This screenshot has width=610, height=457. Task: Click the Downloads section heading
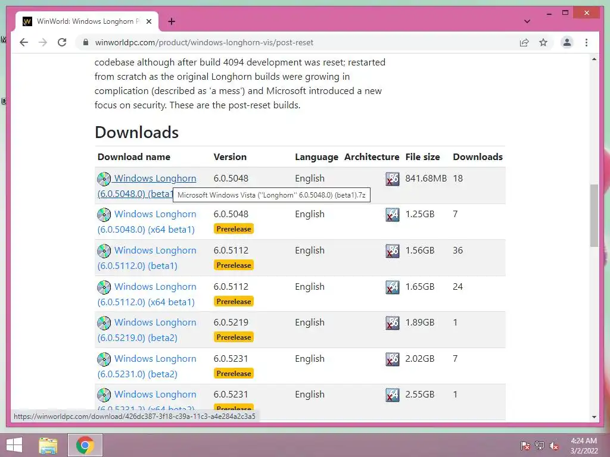coord(136,133)
